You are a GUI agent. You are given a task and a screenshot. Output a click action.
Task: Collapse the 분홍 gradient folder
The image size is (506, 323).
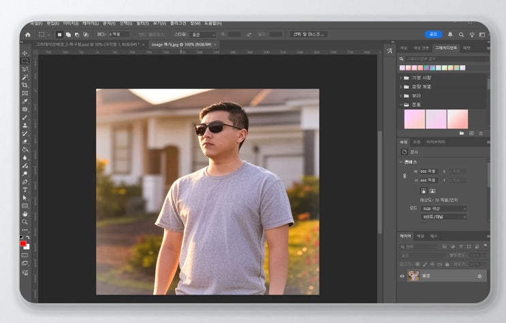coord(400,105)
